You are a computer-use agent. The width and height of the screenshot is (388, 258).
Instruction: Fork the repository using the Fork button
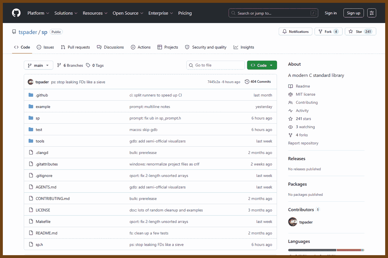point(329,31)
